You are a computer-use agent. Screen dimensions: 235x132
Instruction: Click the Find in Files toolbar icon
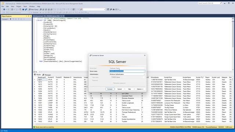coord(81,10)
